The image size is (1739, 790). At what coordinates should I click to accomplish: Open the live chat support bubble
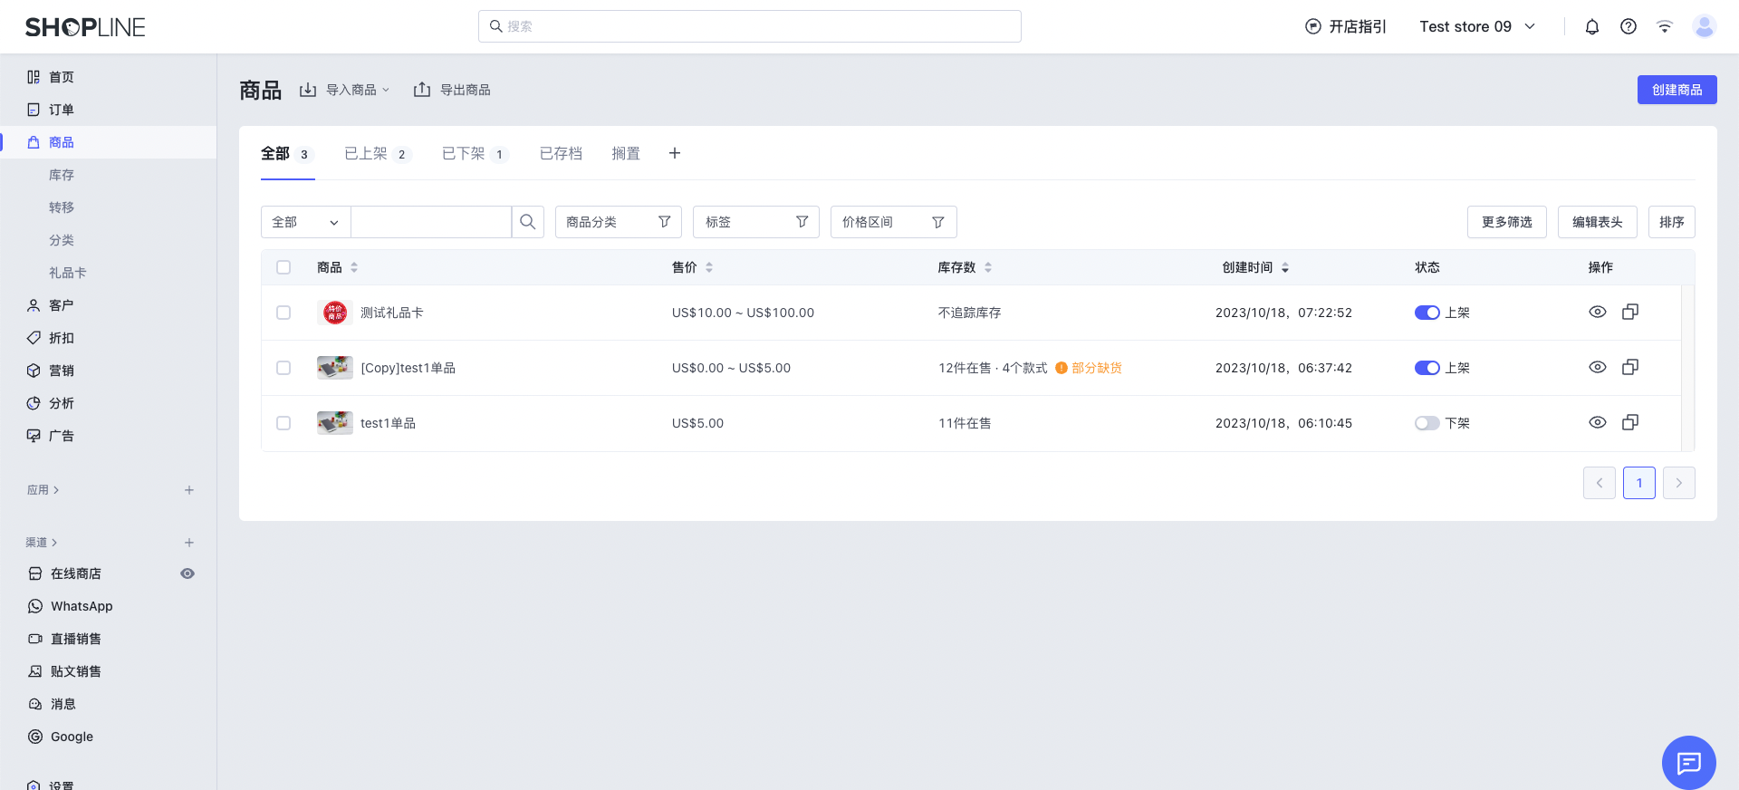1687,762
